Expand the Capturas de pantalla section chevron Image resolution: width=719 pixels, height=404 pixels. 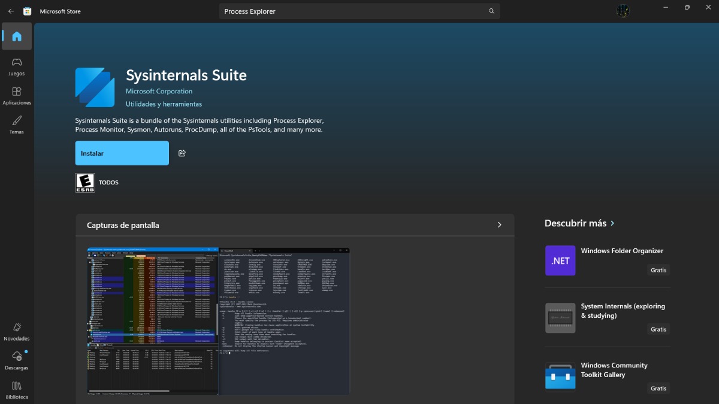(x=499, y=224)
